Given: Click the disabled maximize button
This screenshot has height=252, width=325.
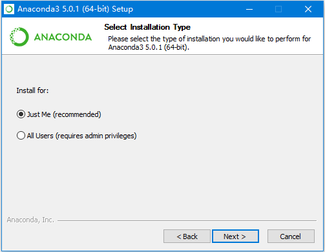Looking at the screenshot, I should [x=278, y=9].
